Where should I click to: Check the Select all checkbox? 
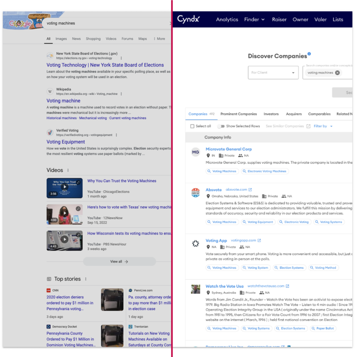pyautogui.click(x=192, y=126)
